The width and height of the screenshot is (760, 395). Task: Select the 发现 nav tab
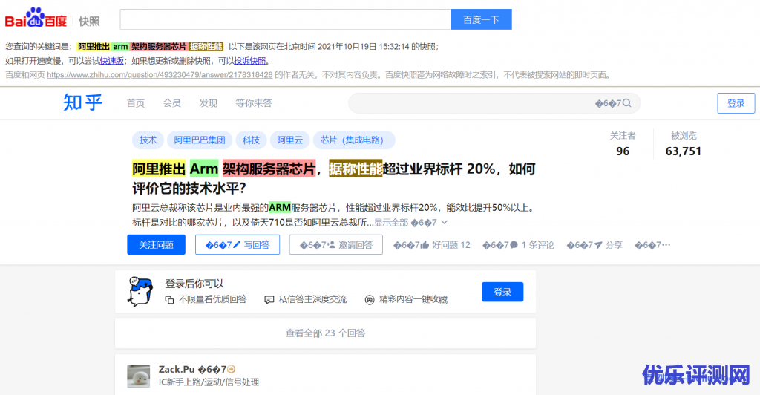click(x=209, y=103)
